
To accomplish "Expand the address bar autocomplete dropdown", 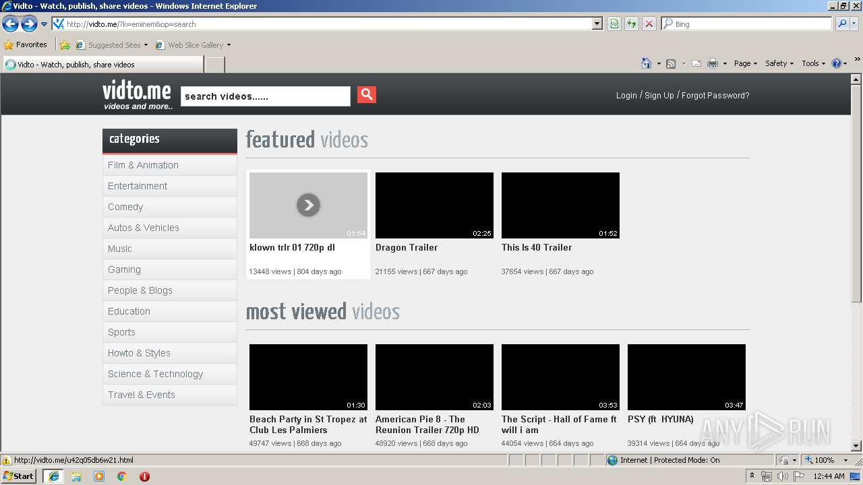I will click(597, 24).
